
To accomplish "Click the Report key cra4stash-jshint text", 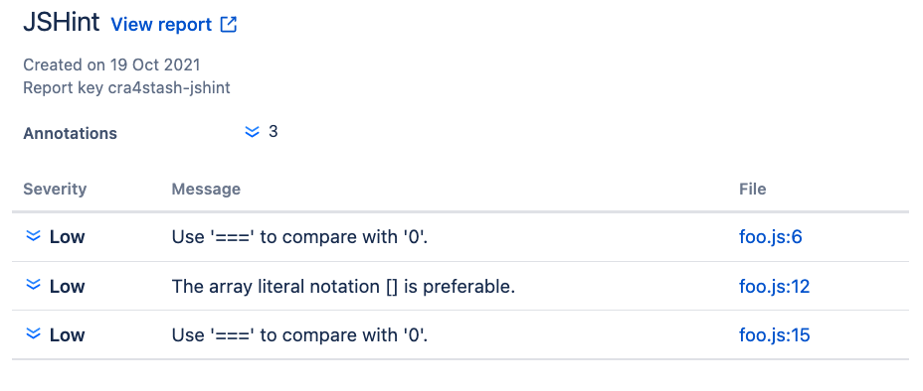I will point(126,88).
